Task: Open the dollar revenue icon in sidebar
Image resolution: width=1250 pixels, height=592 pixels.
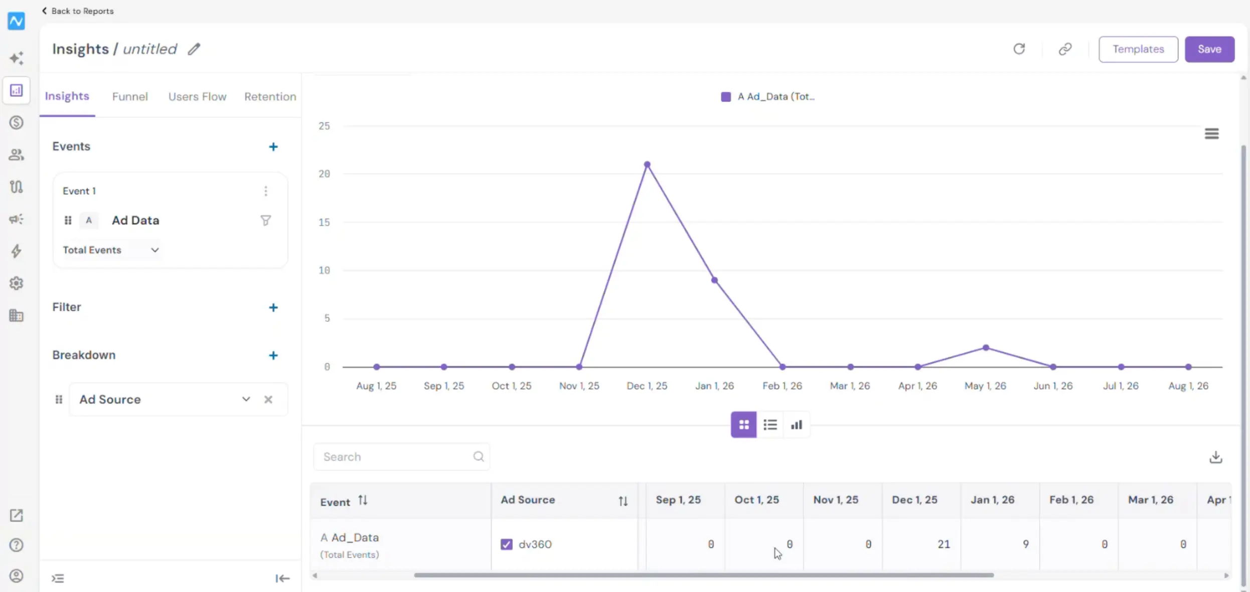Action: pos(17,122)
